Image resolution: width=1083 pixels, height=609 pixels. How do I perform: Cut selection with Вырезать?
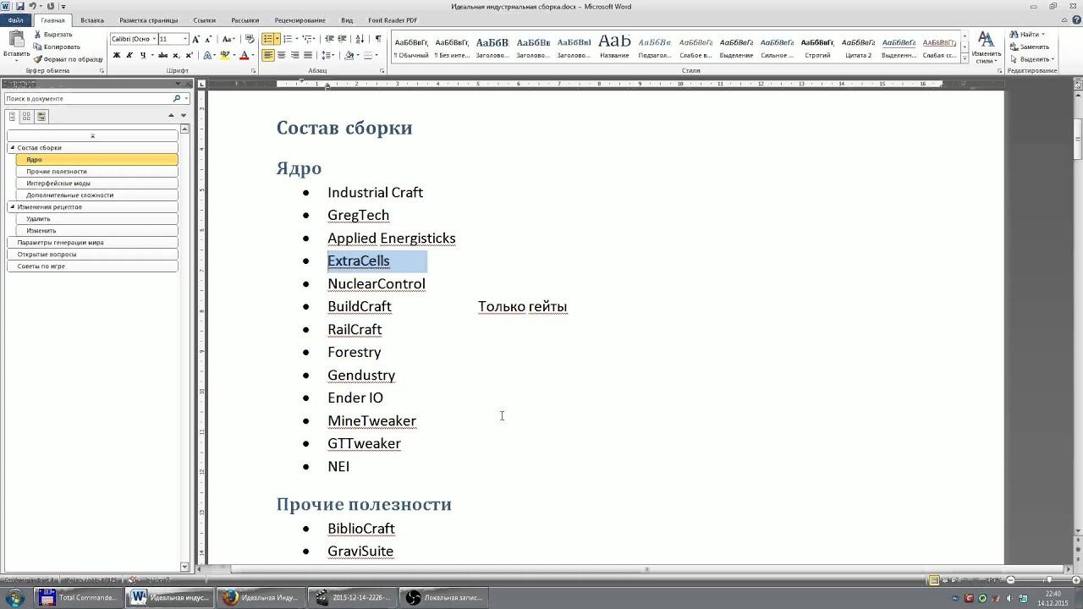(x=52, y=35)
